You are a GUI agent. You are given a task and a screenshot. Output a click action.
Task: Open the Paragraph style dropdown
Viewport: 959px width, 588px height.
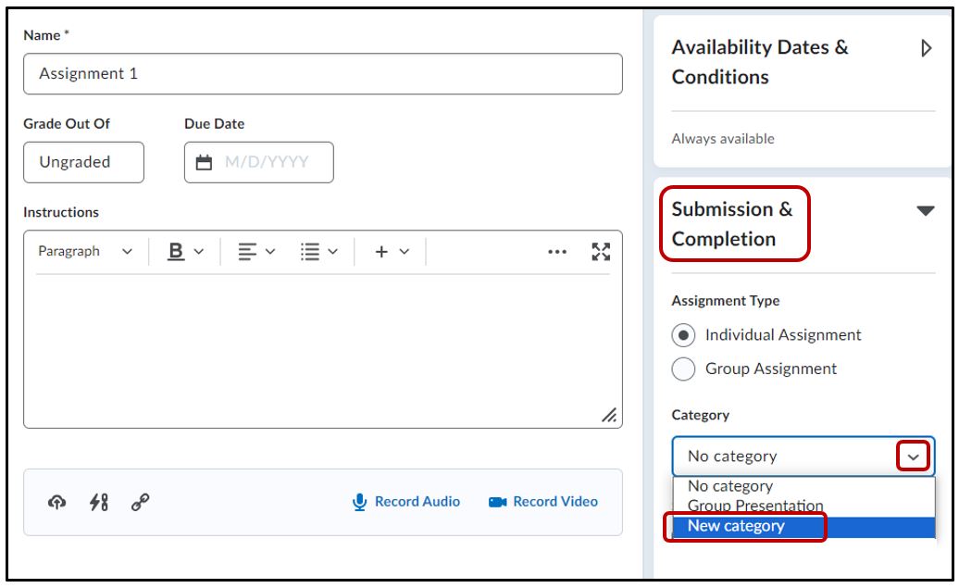point(85,252)
